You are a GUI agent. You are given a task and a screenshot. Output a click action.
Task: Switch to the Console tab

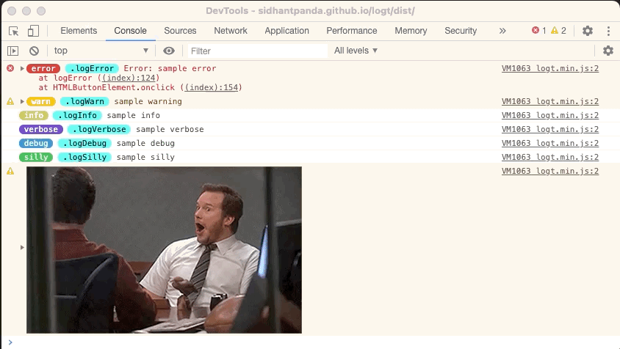coord(130,31)
